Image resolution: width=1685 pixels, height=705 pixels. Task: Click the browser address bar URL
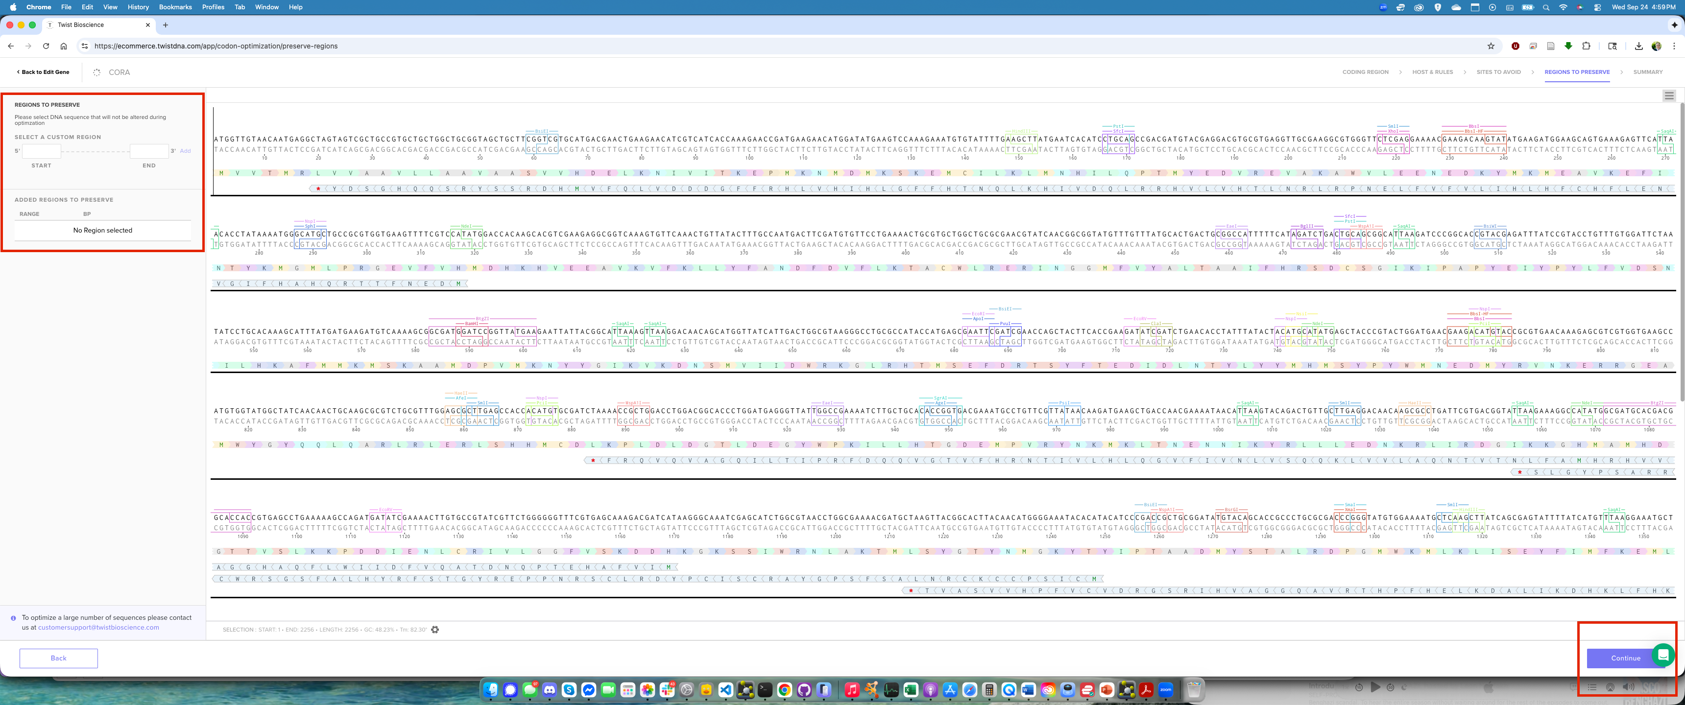(x=216, y=46)
